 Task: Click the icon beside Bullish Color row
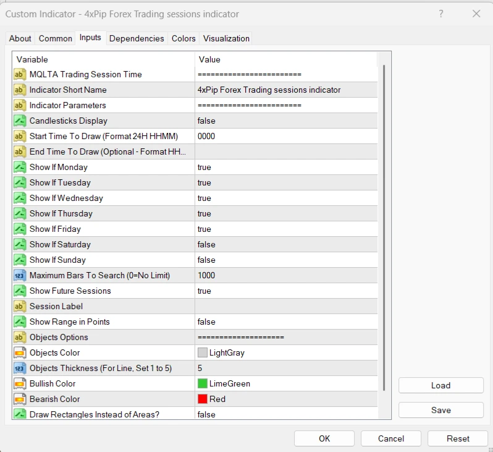[x=20, y=383]
